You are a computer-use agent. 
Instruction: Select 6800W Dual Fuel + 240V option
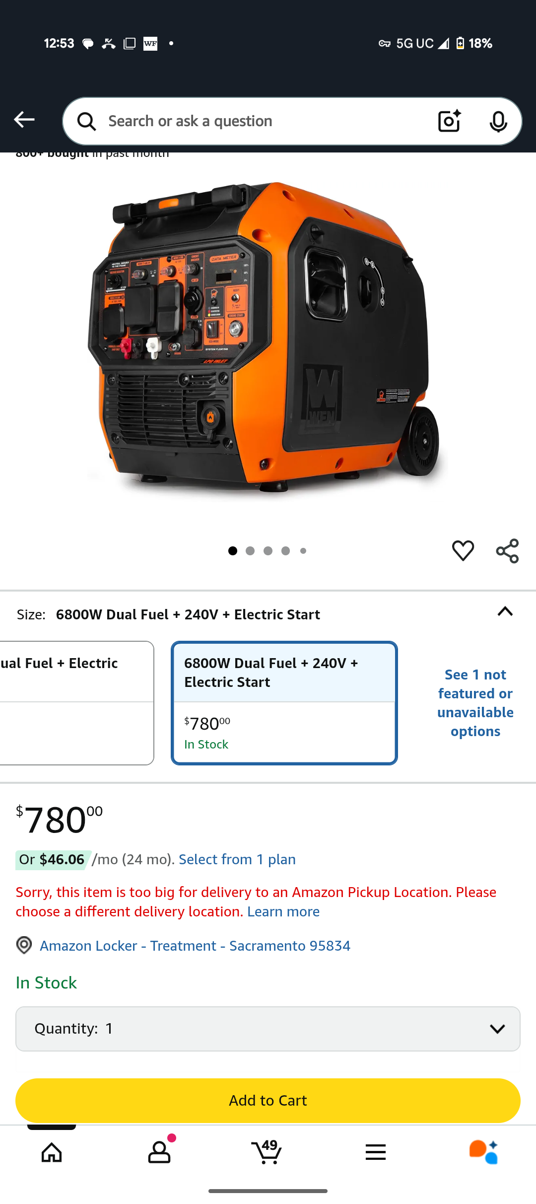284,703
